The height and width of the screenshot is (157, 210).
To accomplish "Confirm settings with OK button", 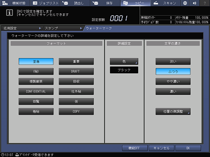I will 188,148.
